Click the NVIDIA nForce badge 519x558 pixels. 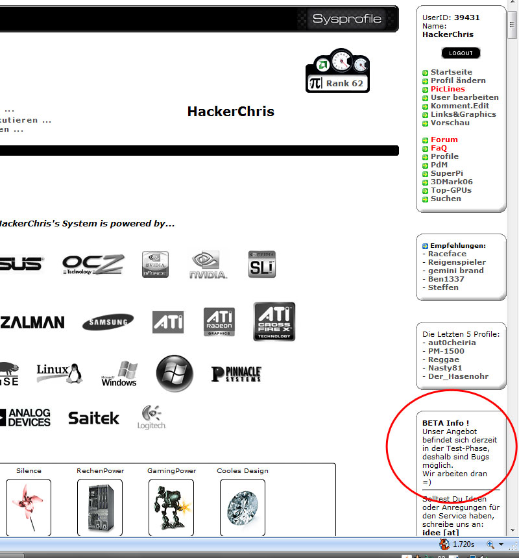(155, 265)
